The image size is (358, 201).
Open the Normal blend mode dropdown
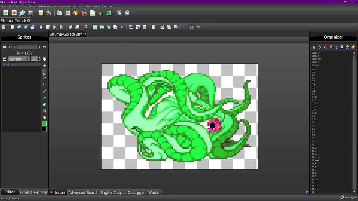[19, 59]
